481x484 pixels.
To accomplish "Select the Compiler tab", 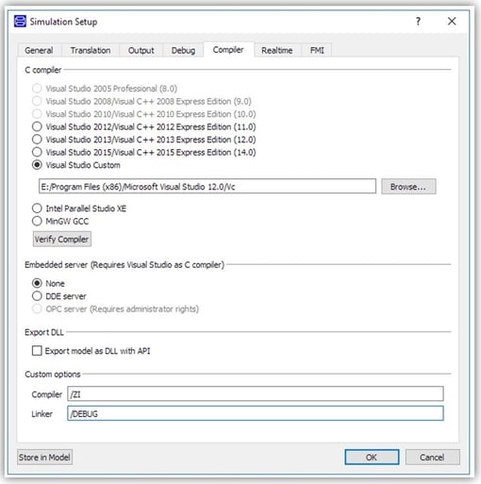I will pyautogui.click(x=228, y=50).
